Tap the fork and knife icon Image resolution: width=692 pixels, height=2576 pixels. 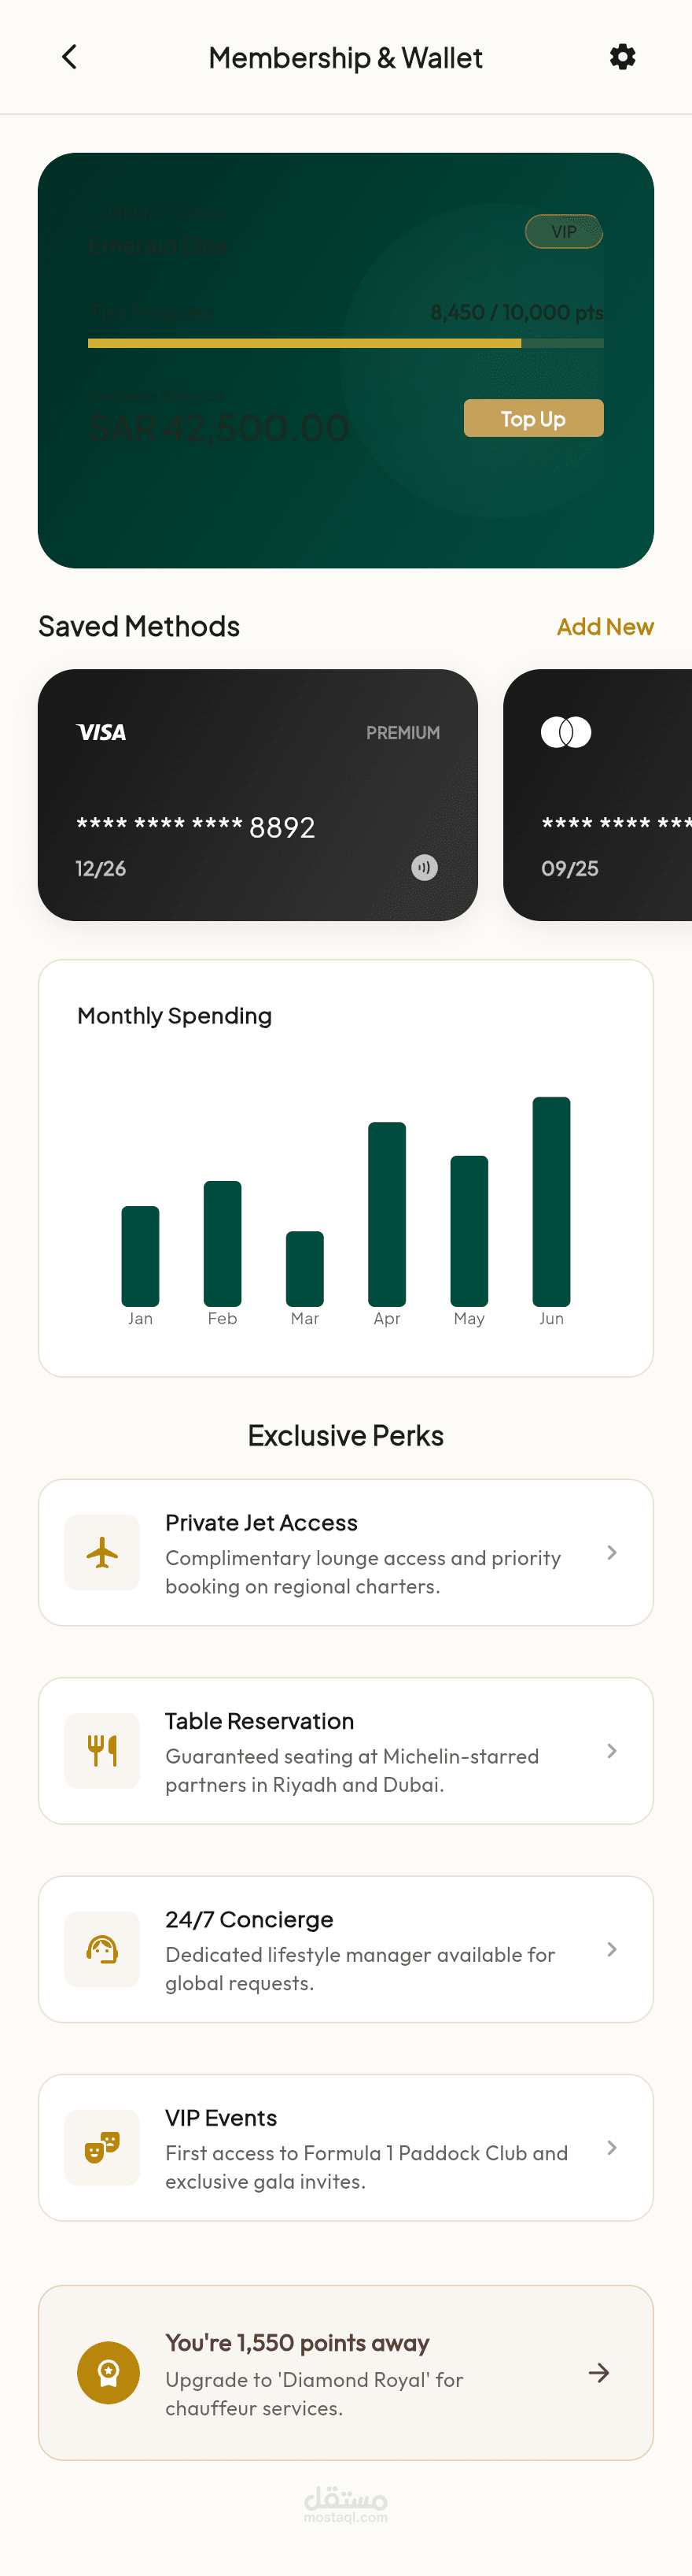(102, 1750)
